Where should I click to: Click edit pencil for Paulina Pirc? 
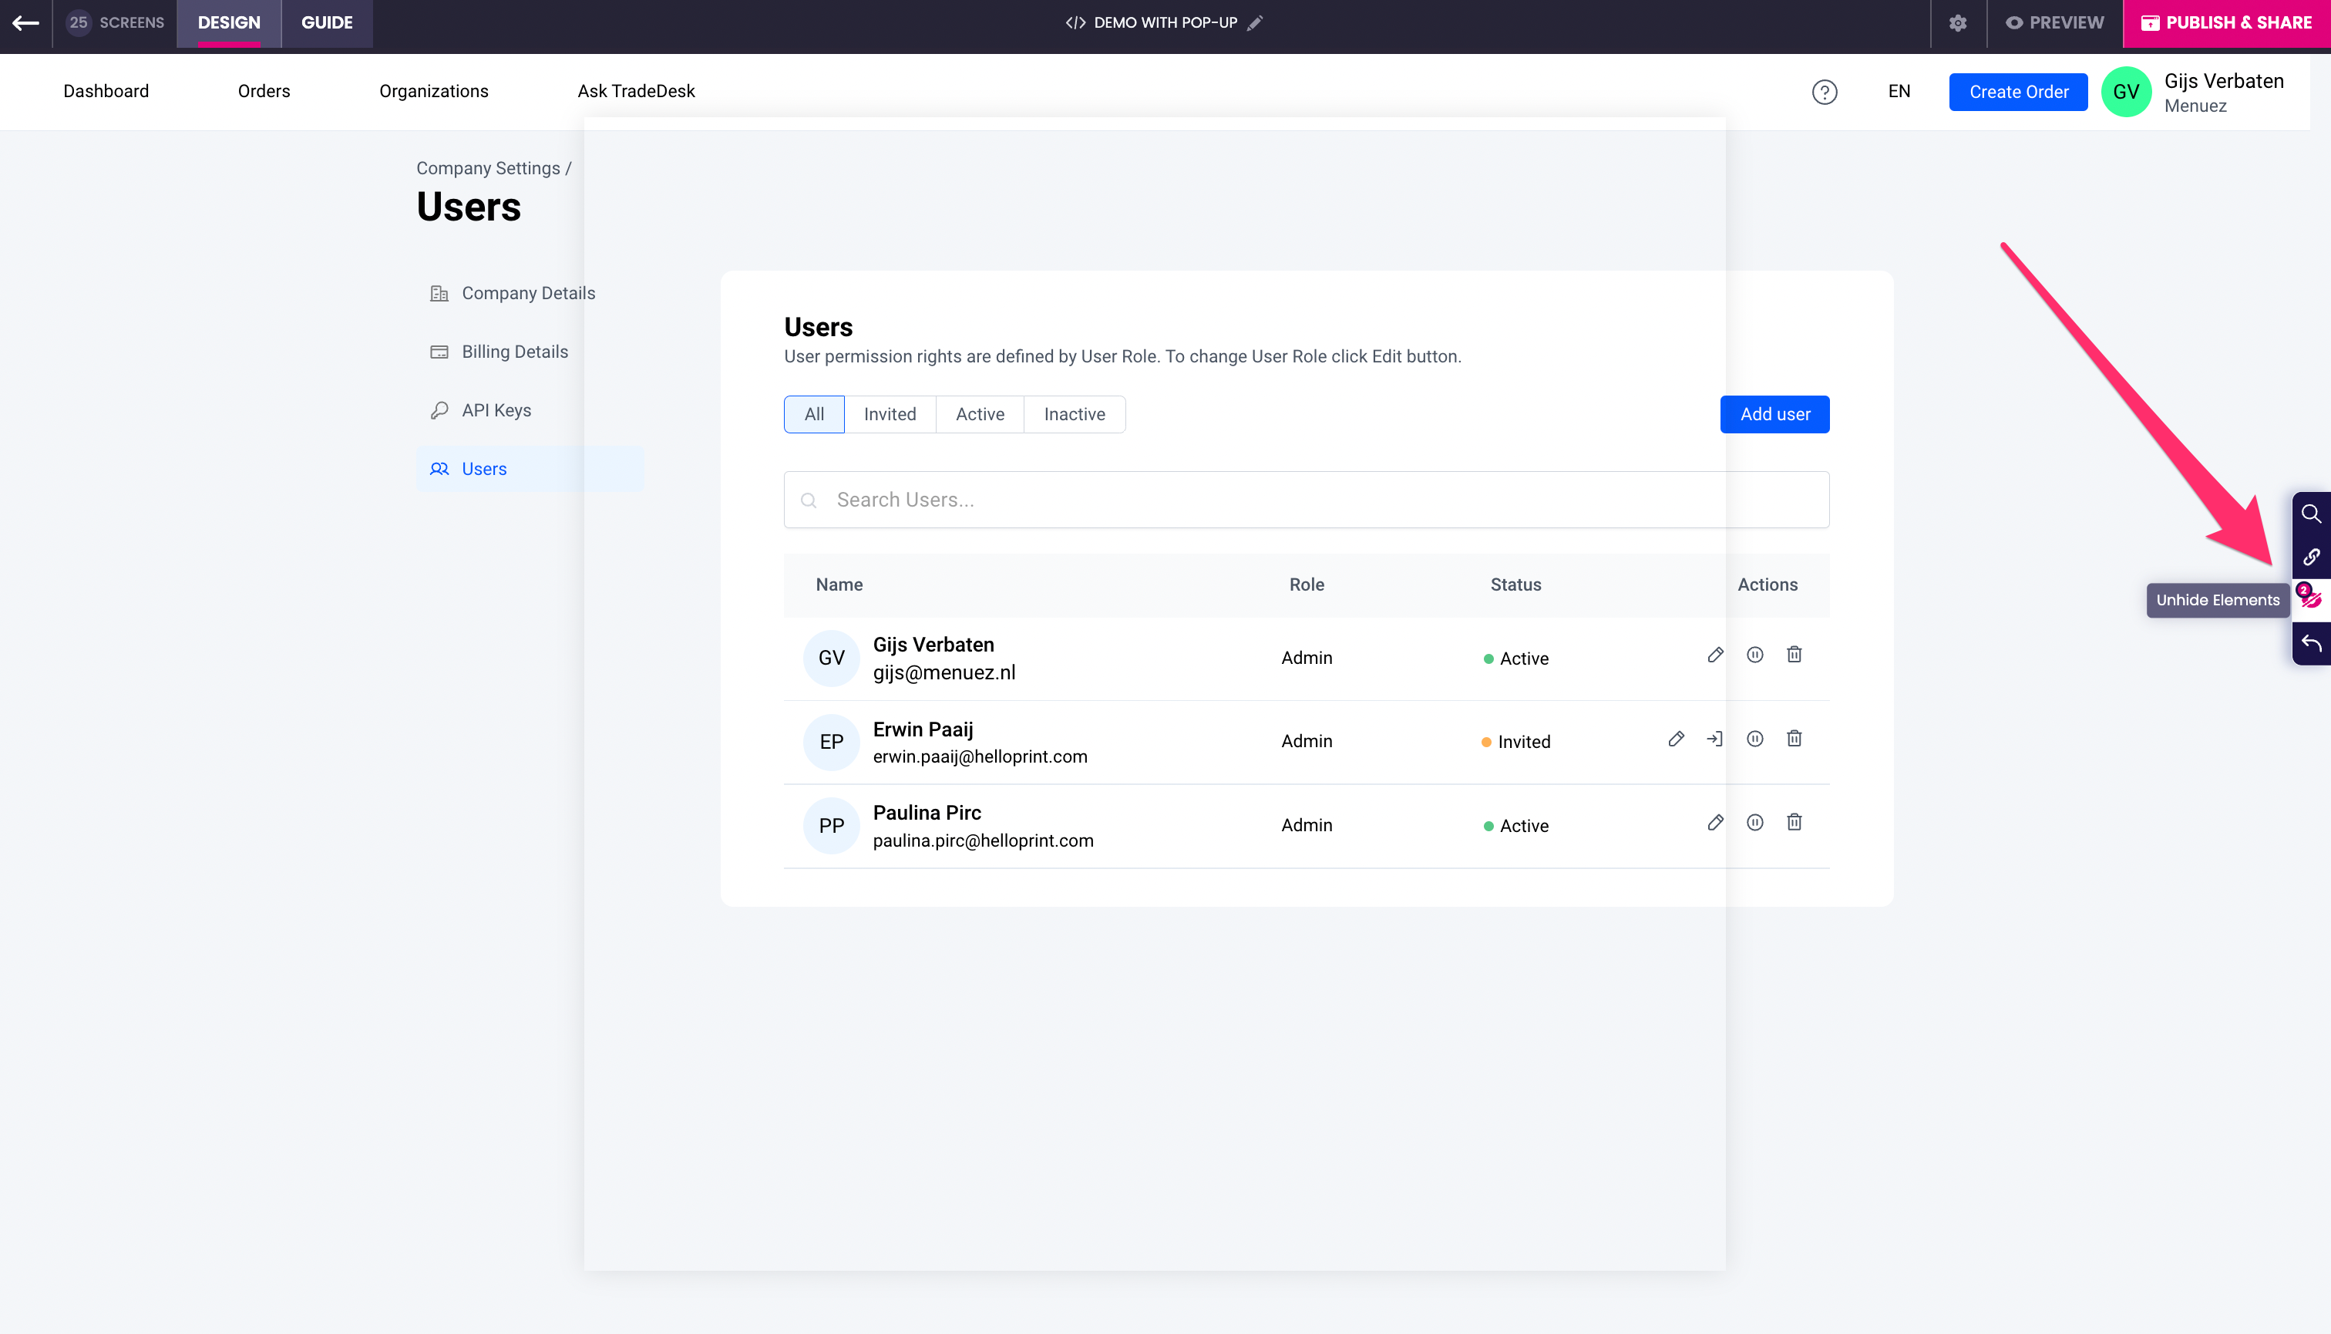click(x=1714, y=823)
